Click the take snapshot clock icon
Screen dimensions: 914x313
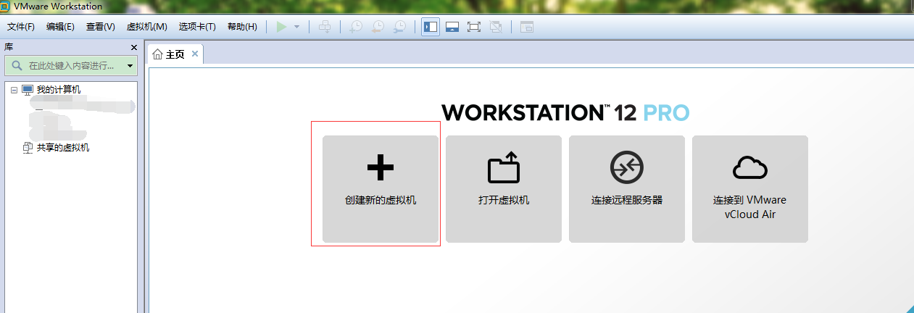point(356,27)
